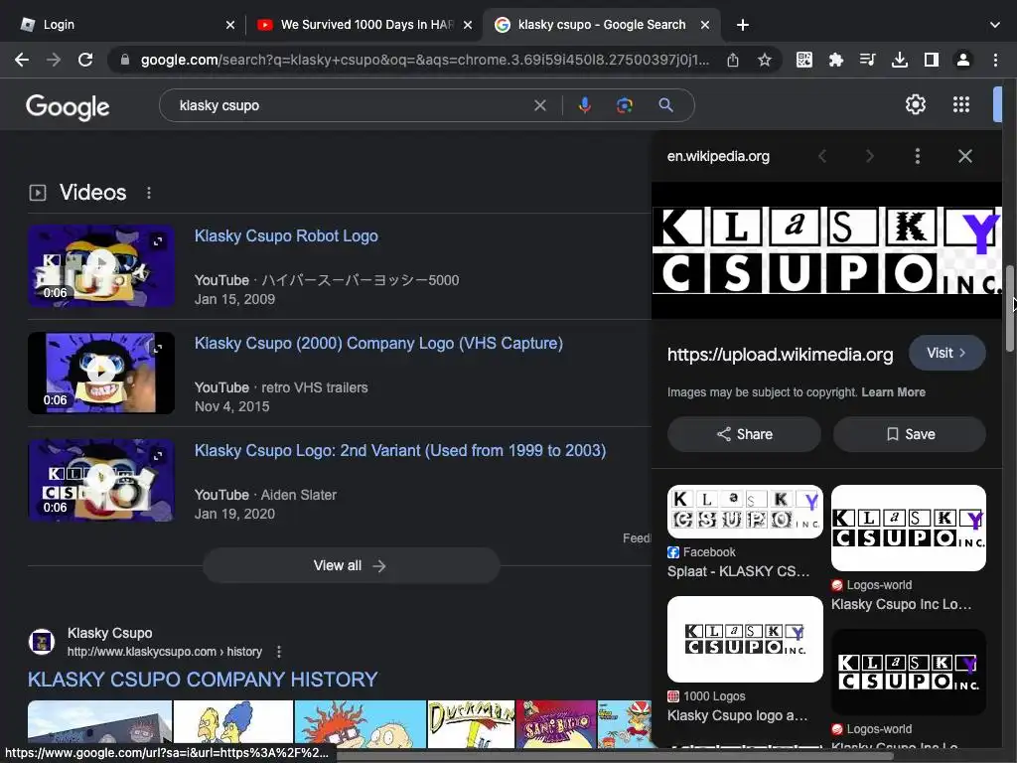Open Chrome downloads
The width and height of the screenshot is (1017, 763).
(x=899, y=61)
